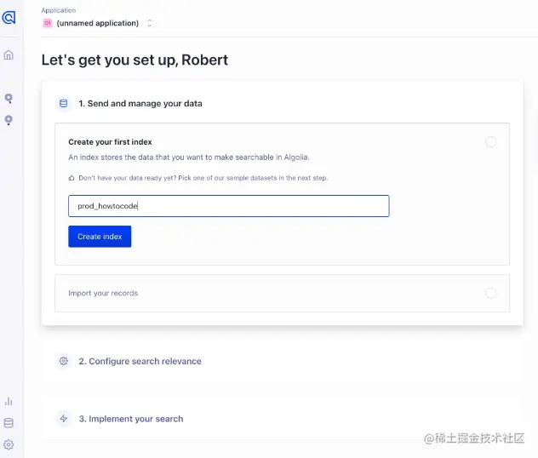Click the Algolia logo icon

pos(9,17)
